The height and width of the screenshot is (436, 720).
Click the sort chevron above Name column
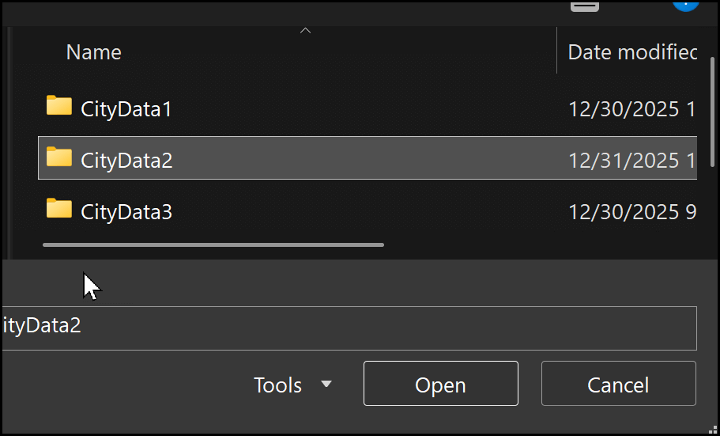coord(306,31)
